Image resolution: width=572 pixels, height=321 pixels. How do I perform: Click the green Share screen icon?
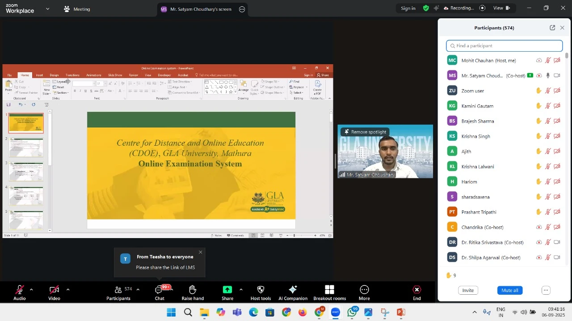[x=227, y=290]
